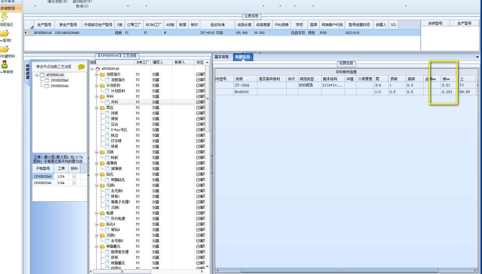
Task: Click the document icon of 打字唛
Action: pyautogui.click(x=107, y=141)
